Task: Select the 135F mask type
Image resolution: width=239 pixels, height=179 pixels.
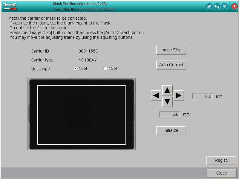Action: [x=75, y=69]
